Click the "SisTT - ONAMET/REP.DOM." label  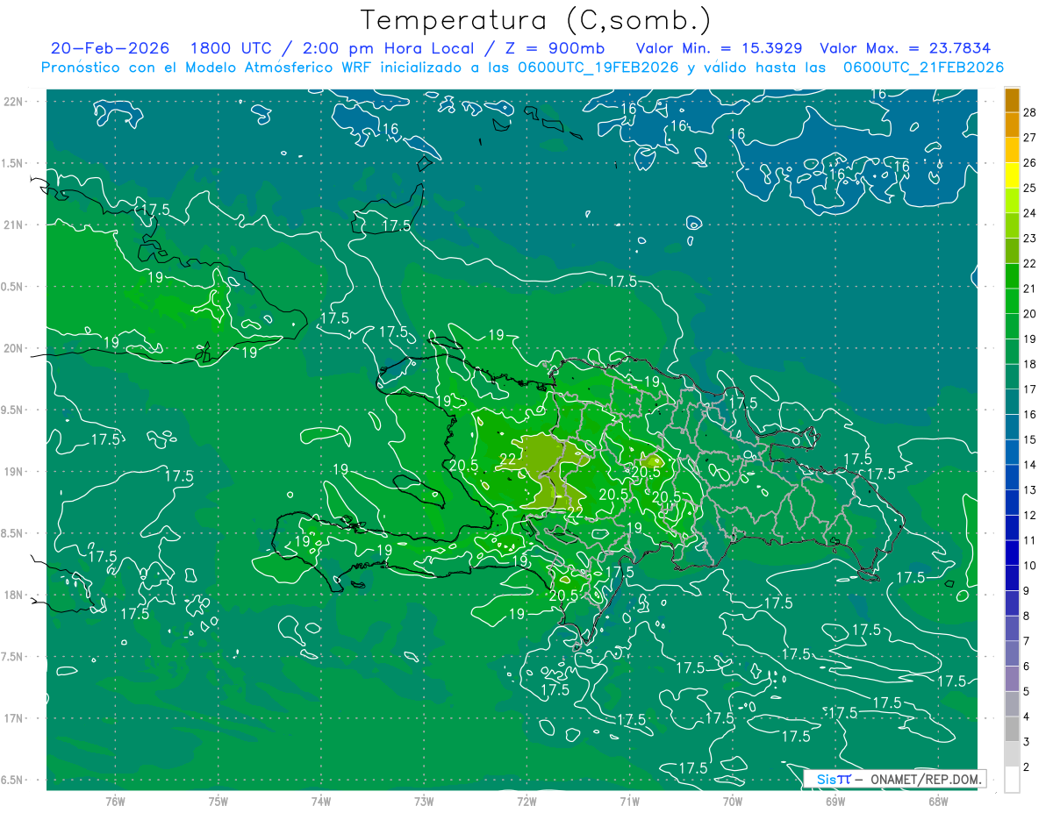pyautogui.click(x=894, y=779)
